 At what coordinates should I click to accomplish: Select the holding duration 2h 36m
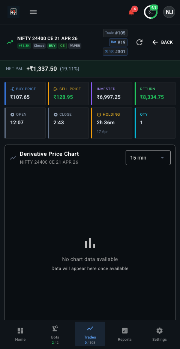pyautogui.click(x=106, y=122)
